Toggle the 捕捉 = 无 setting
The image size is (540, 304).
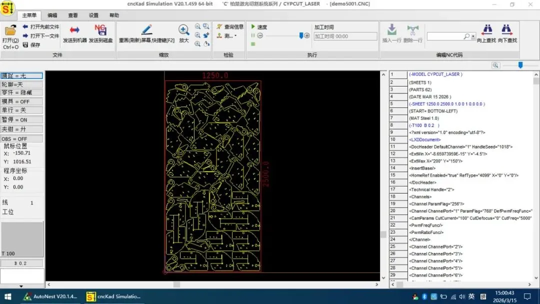[x=21, y=75]
